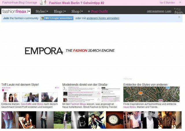The height and width of the screenshot is (131, 185).
Task: Click the blog coverage thumbnail image
Action: 43,3
